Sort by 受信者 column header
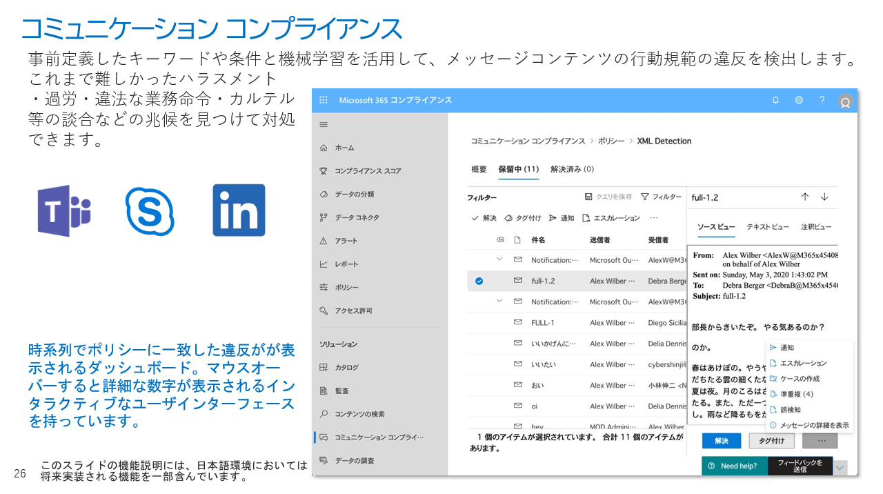Image resolution: width=883 pixels, height=494 pixels. pyautogui.click(x=659, y=240)
